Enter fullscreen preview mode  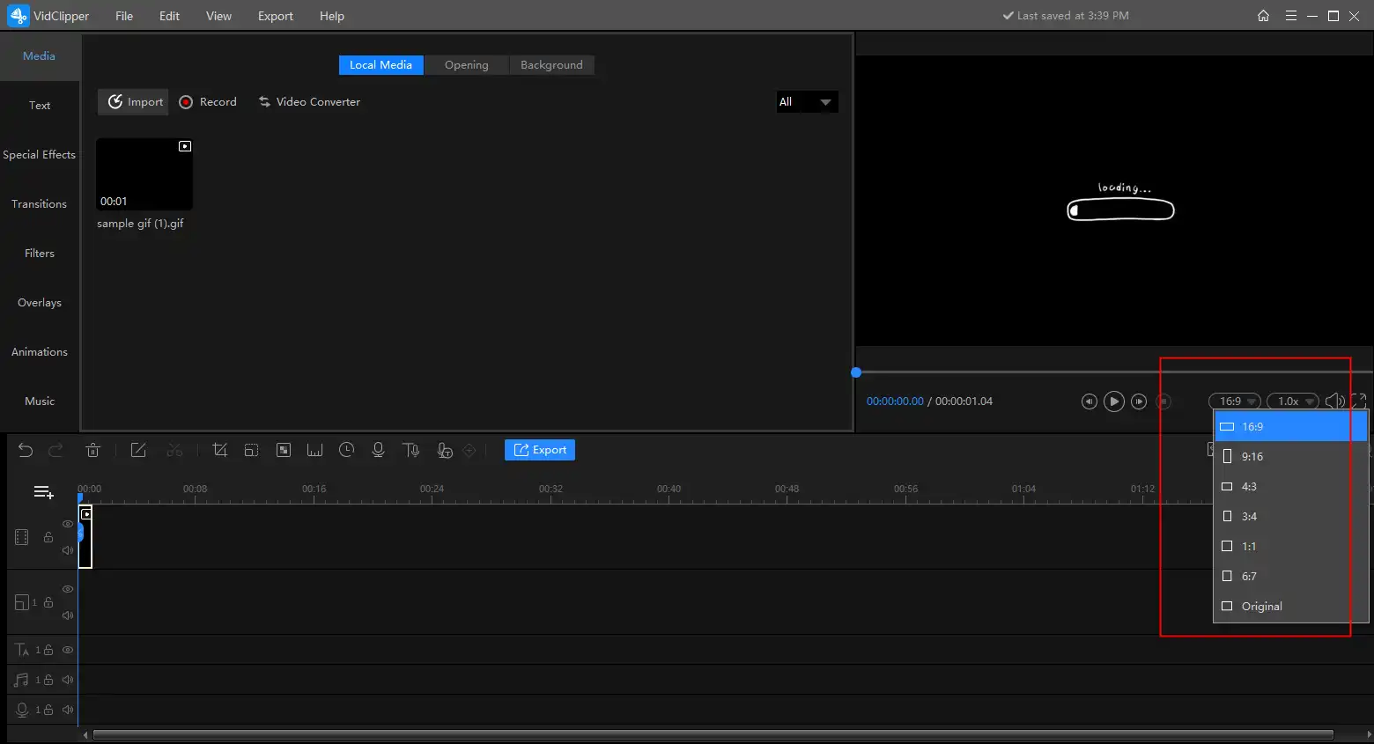coord(1358,401)
